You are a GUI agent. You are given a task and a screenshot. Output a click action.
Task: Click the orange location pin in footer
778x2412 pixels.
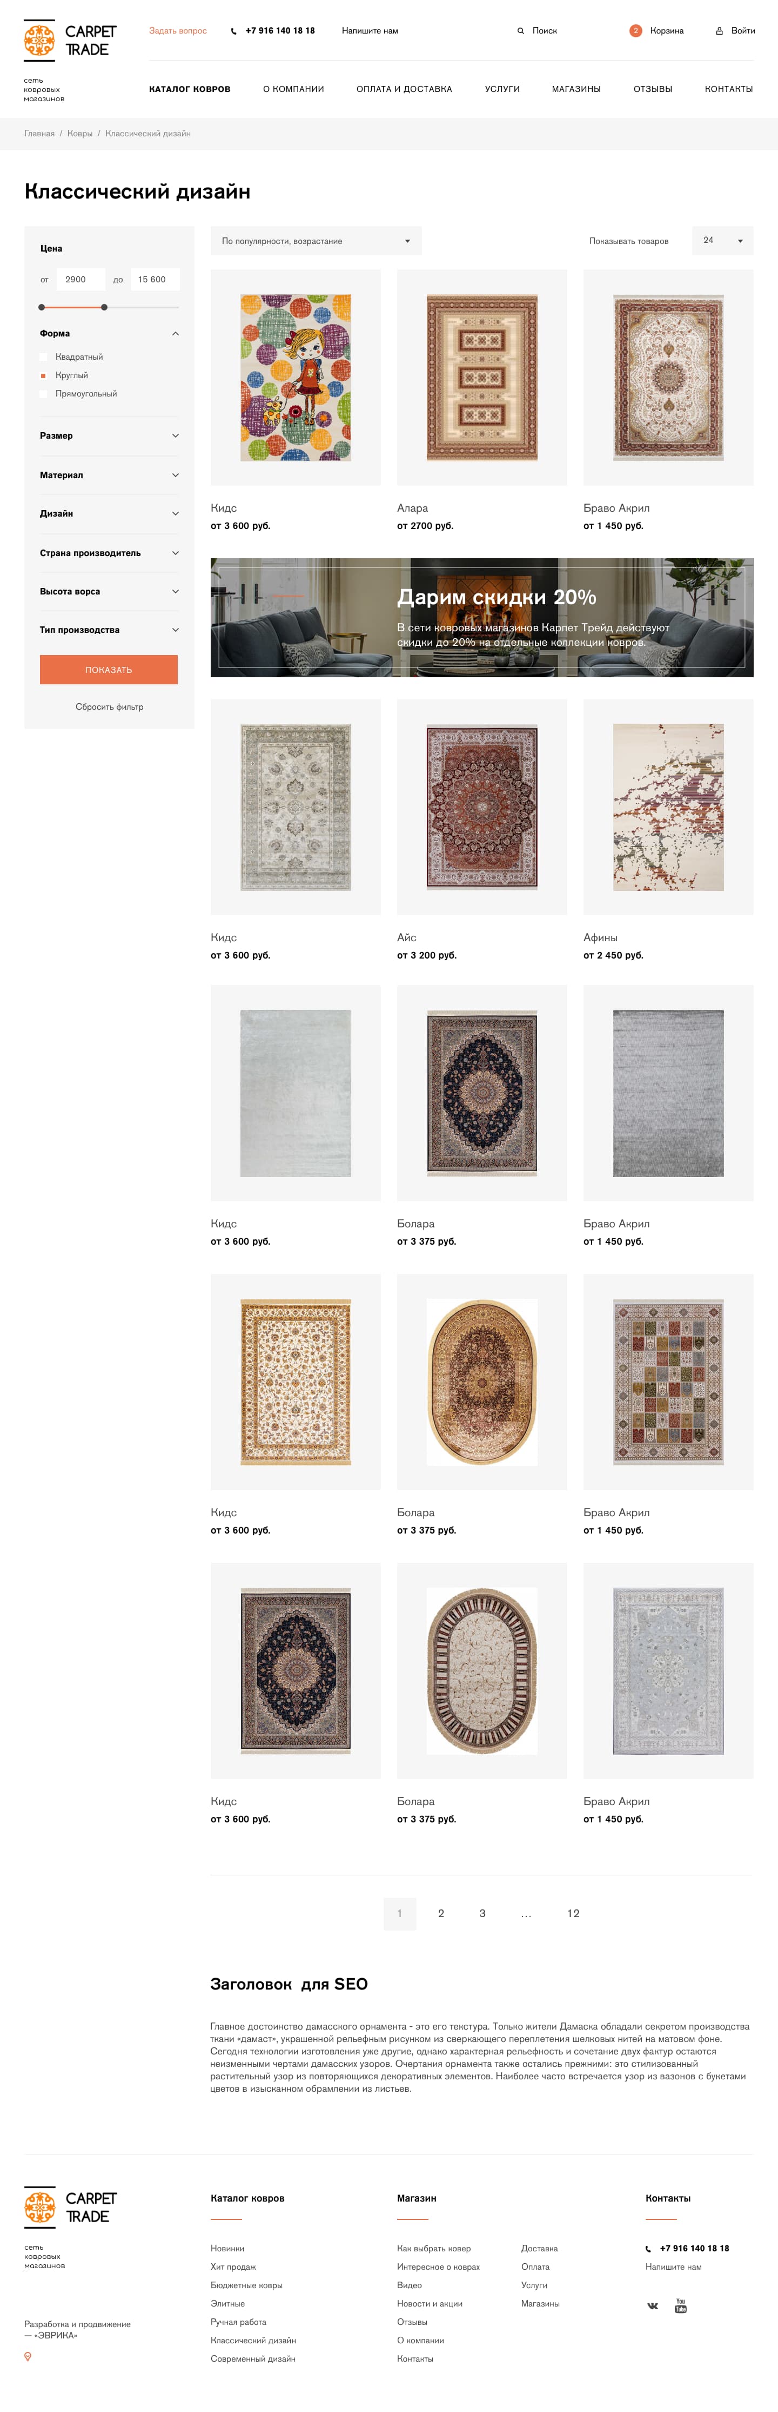(28, 2356)
